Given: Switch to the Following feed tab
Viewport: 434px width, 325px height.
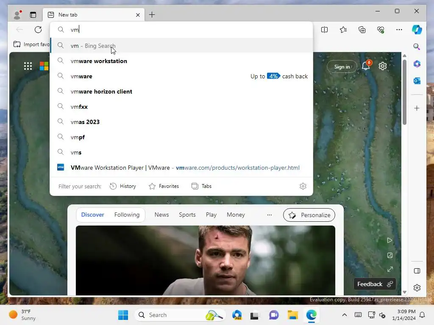Looking at the screenshot, I should tap(127, 215).
